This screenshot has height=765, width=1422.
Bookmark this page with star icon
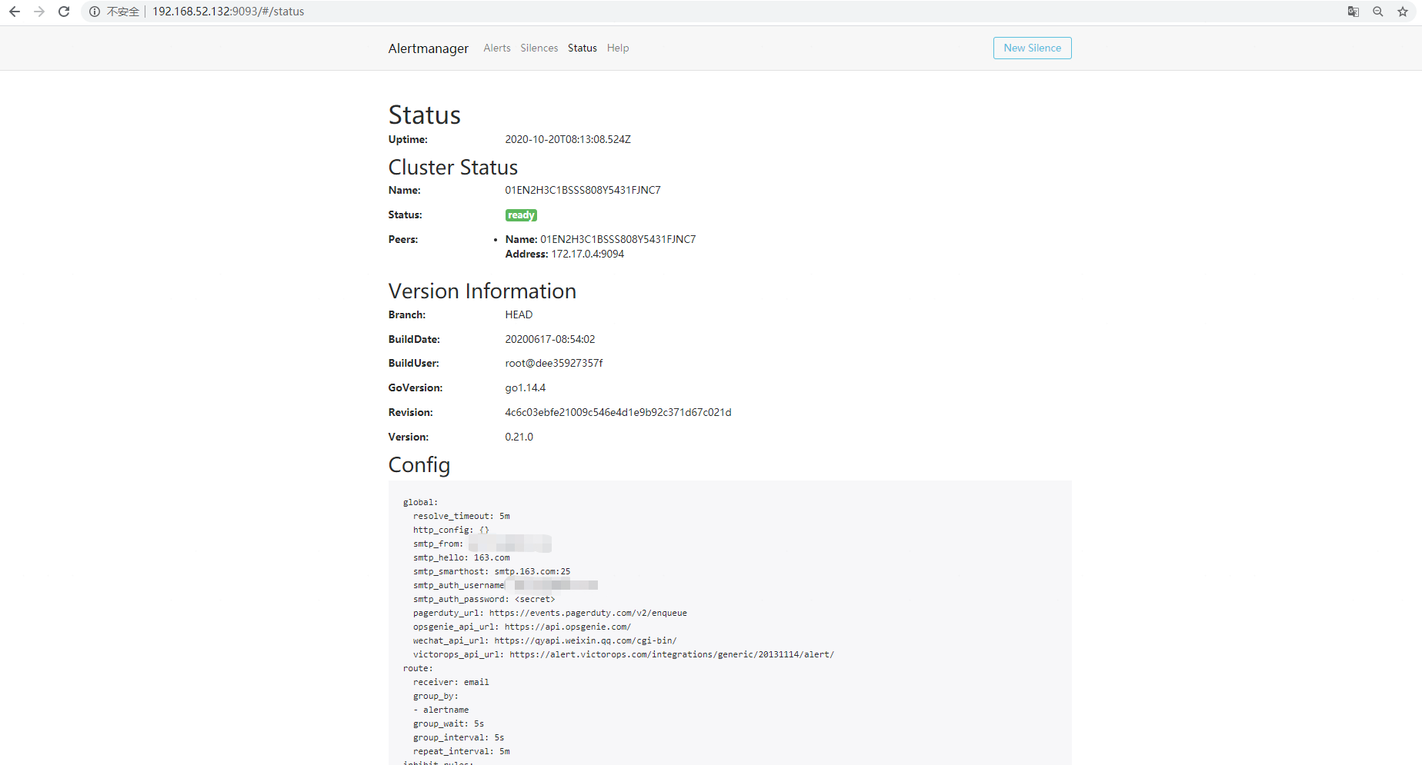click(x=1403, y=12)
